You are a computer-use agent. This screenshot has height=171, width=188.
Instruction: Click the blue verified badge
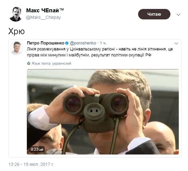(67, 43)
